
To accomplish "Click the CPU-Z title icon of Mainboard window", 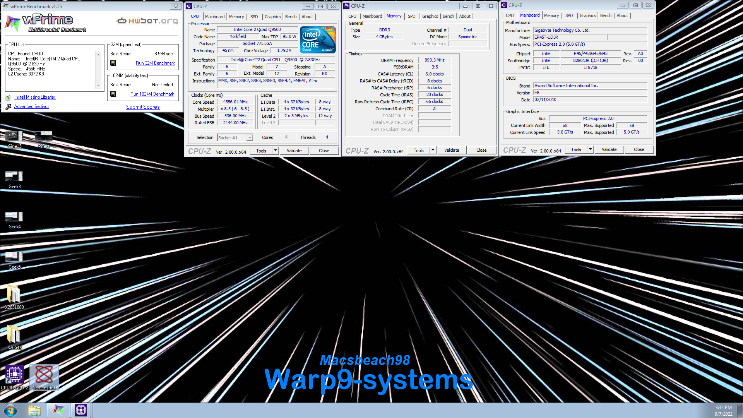I will point(504,5).
